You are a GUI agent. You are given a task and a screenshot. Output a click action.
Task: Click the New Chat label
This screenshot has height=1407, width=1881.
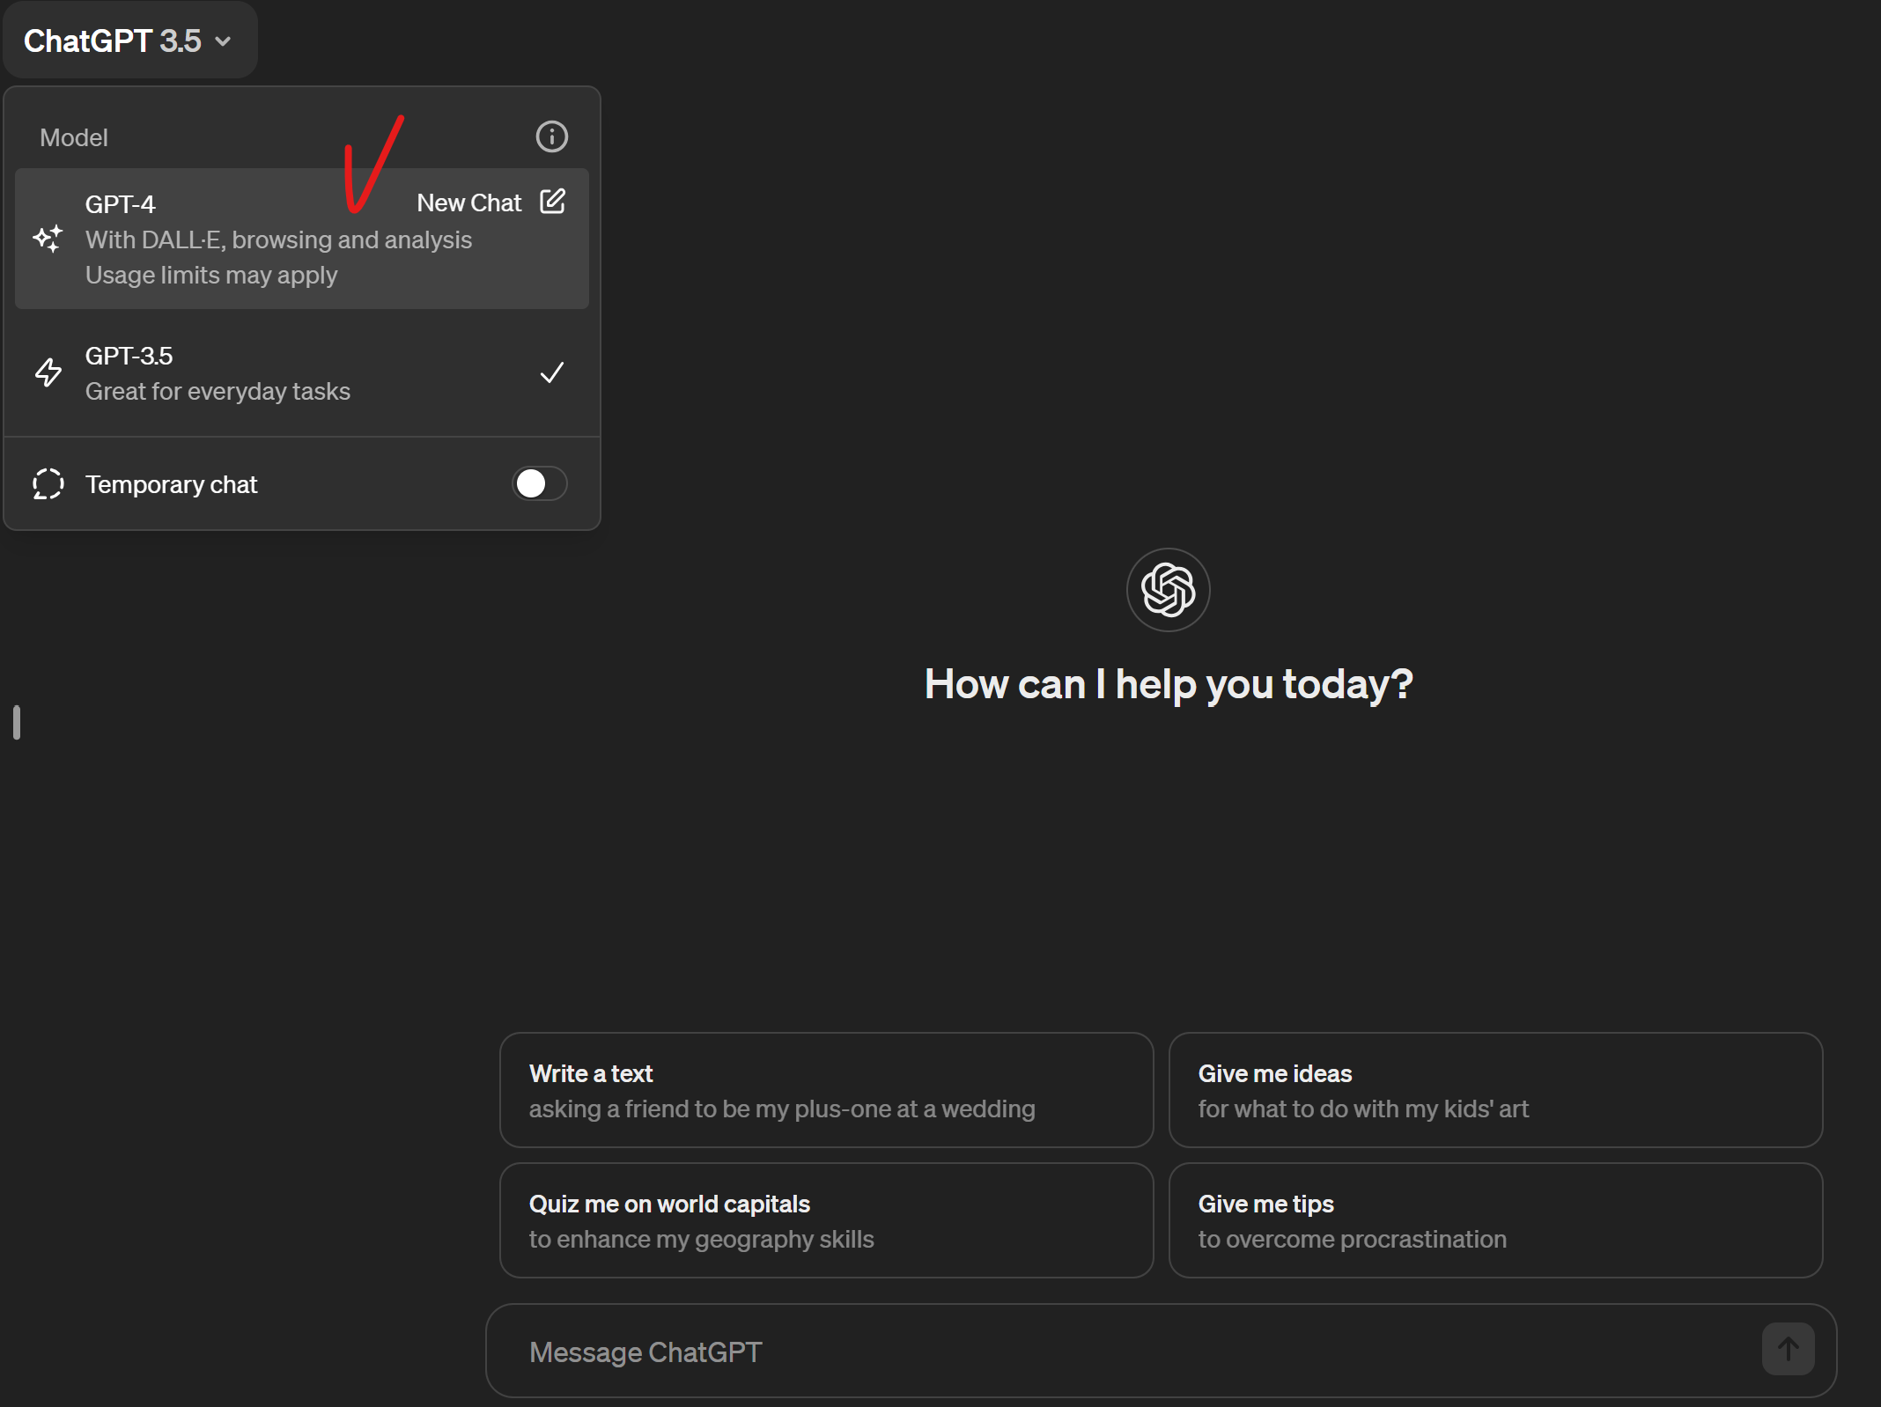click(x=469, y=203)
